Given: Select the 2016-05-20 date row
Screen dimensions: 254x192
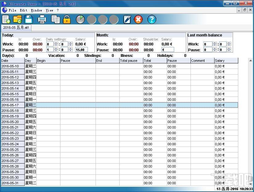Looking at the screenshot, I should tap(120, 122).
